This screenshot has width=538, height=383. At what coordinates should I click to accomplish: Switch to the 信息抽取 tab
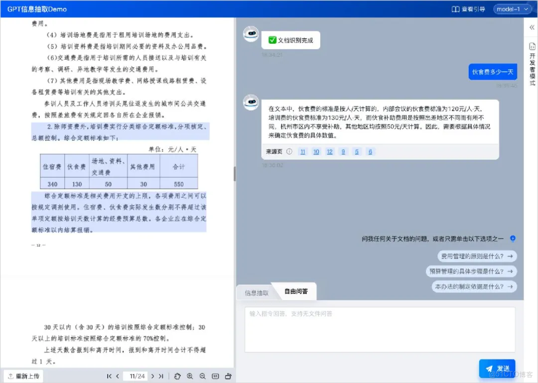(x=256, y=291)
